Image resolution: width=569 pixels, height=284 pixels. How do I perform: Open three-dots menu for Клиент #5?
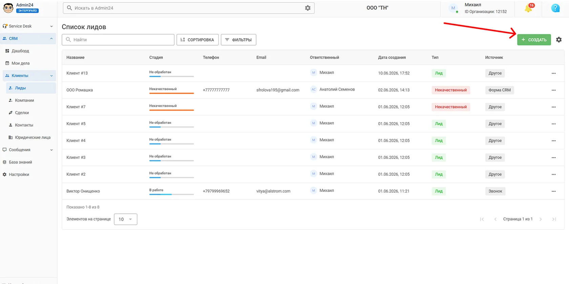coord(553,124)
